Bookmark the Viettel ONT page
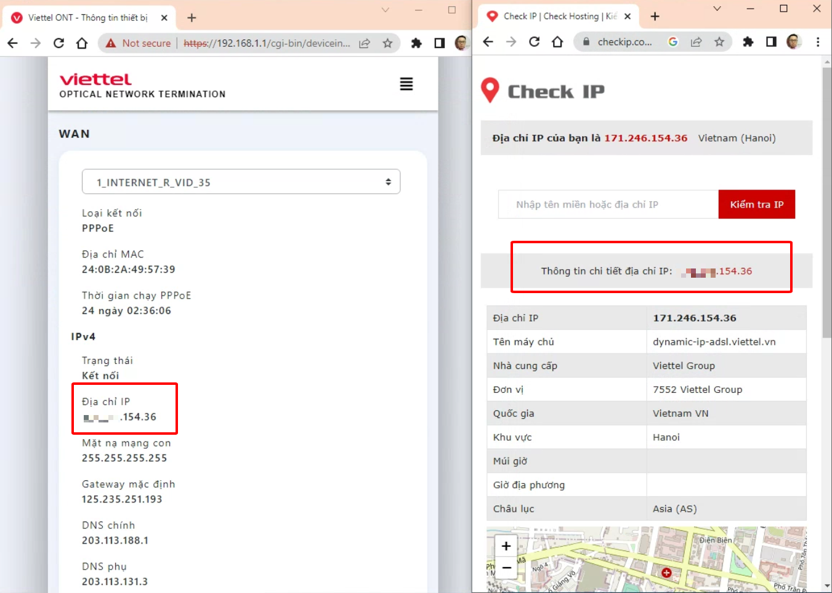832x593 pixels. (387, 43)
